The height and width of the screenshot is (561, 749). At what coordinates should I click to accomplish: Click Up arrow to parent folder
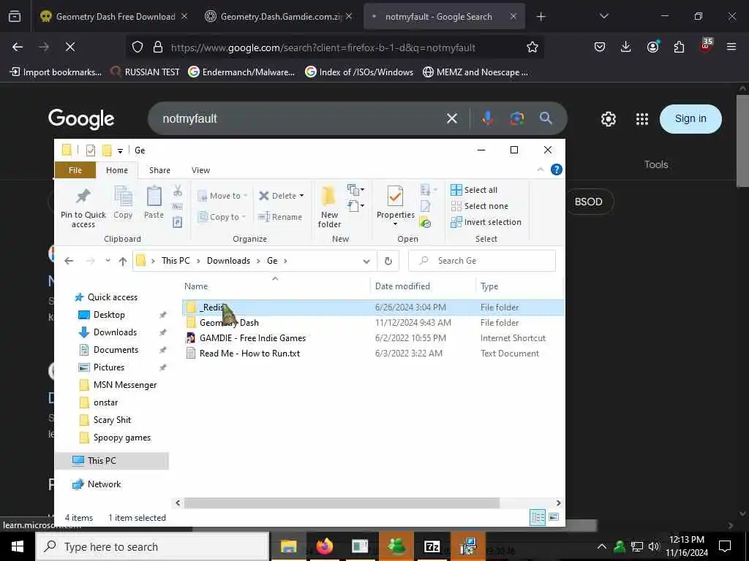(123, 261)
